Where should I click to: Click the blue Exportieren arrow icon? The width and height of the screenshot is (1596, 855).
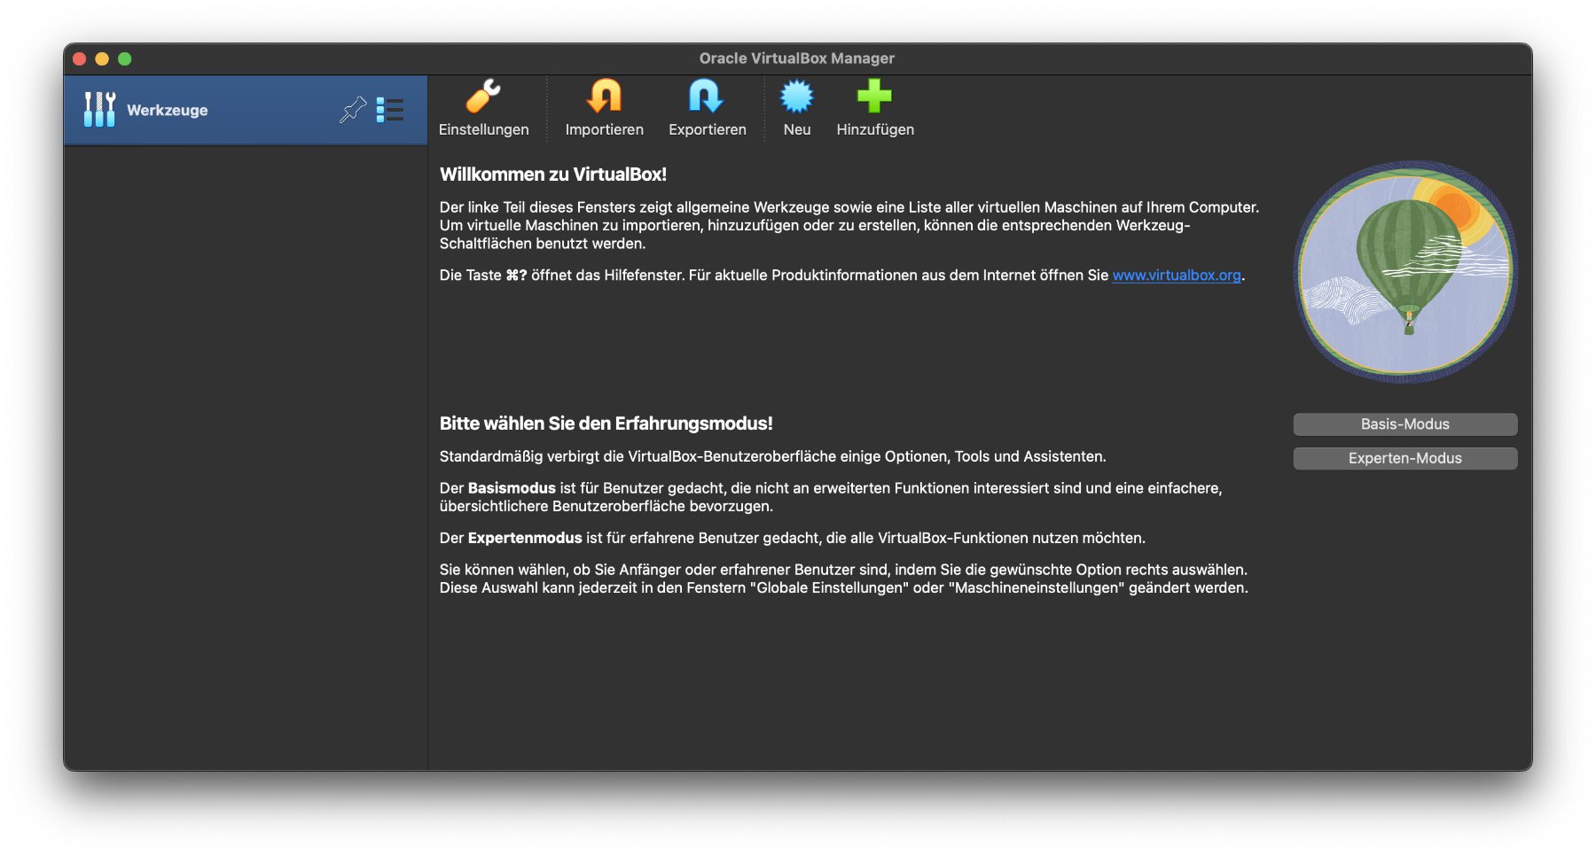coord(707,97)
